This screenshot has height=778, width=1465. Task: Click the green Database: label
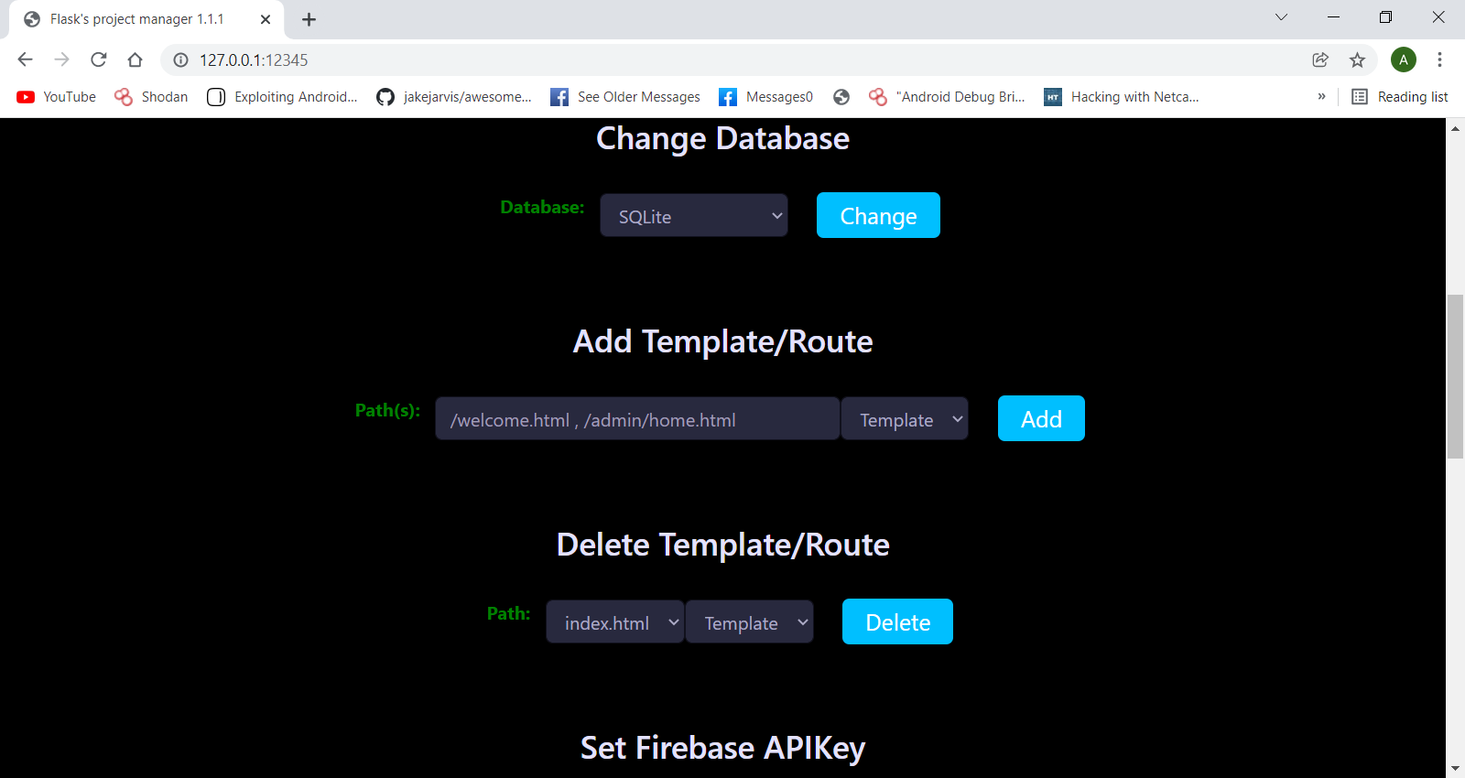pos(542,208)
